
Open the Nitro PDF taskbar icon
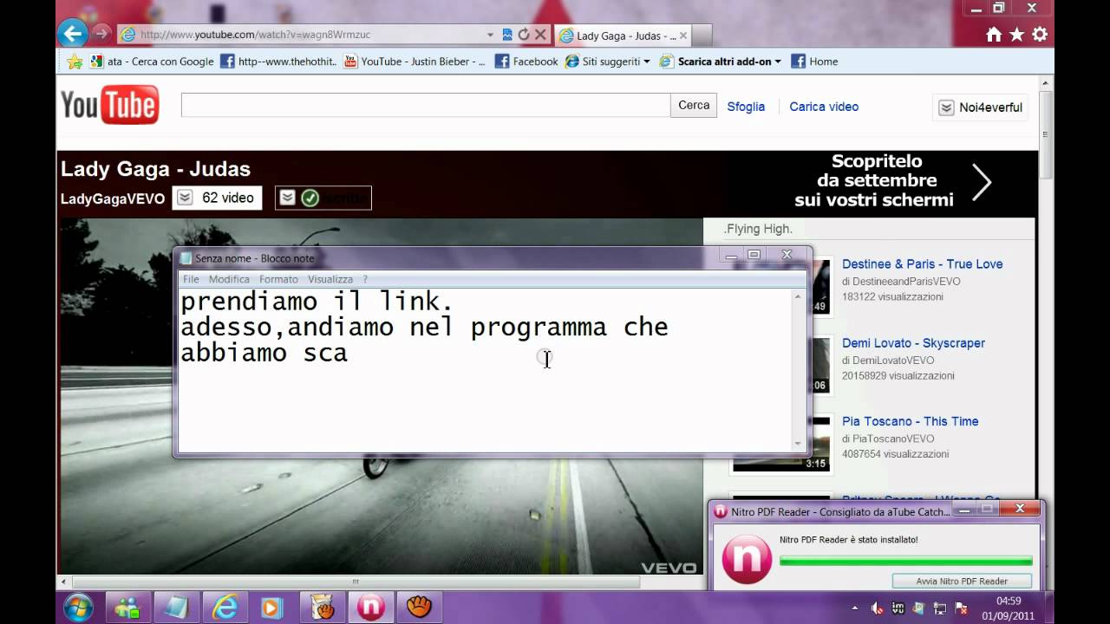coord(371,608)
